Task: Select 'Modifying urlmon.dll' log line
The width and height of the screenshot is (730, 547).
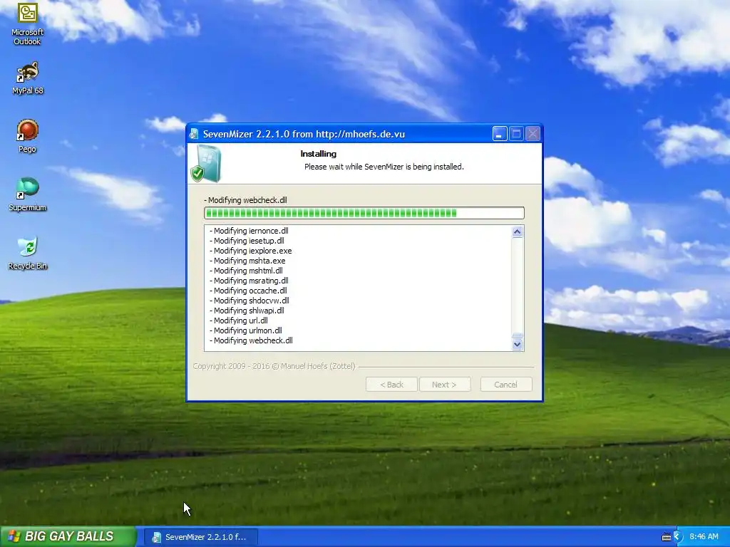Action: [x=246, y=330]
